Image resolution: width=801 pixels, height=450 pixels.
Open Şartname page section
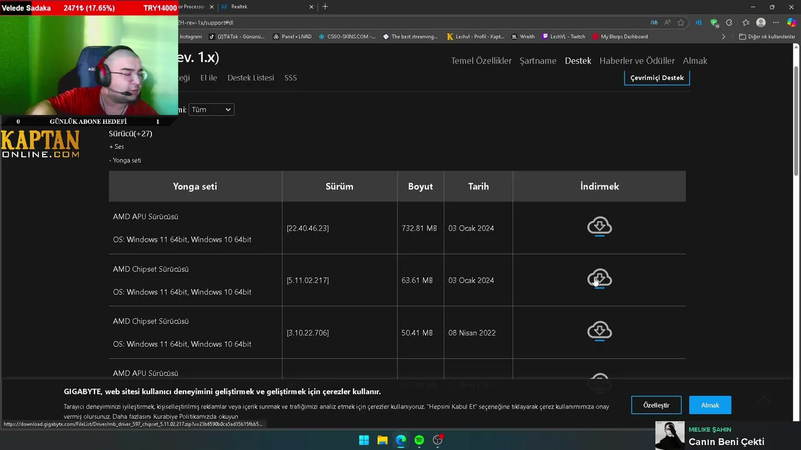pos(538,61)
